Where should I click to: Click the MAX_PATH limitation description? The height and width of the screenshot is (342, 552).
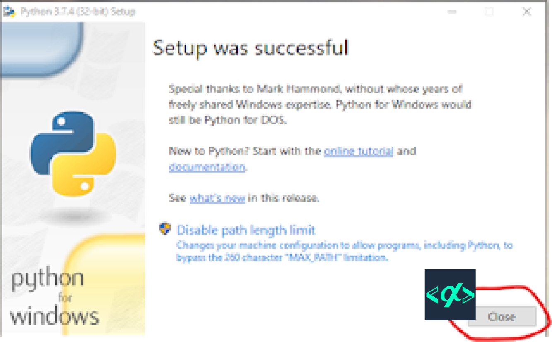[x=340, y=249]
